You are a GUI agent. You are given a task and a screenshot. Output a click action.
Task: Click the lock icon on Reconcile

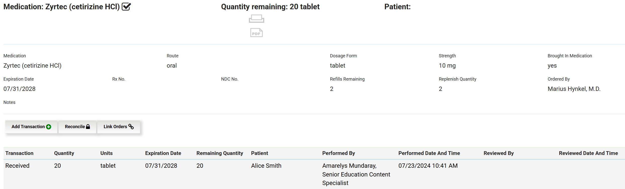point(88,127)
